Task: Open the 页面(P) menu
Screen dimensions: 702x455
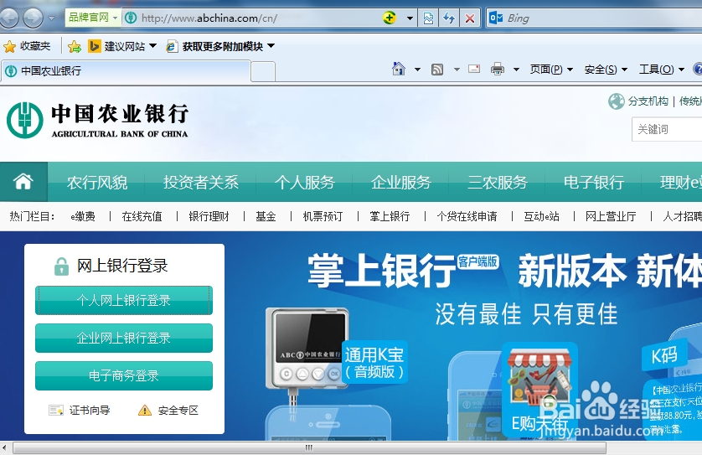Action: click(551, 70)
